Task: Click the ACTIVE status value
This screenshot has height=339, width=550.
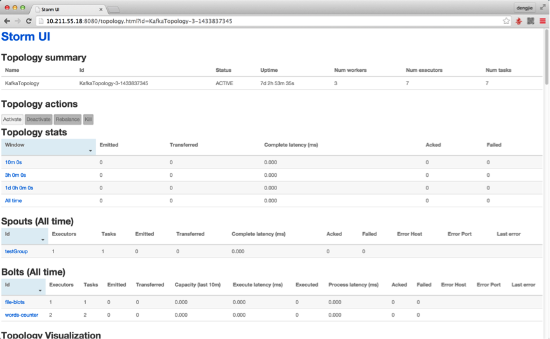Action: (224, 83)
